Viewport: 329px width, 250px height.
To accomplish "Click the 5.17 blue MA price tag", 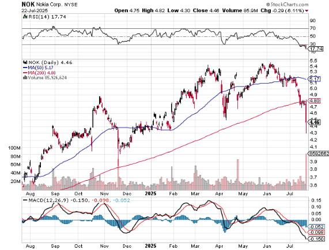I will pyautogui.click(x=314, y=79).
